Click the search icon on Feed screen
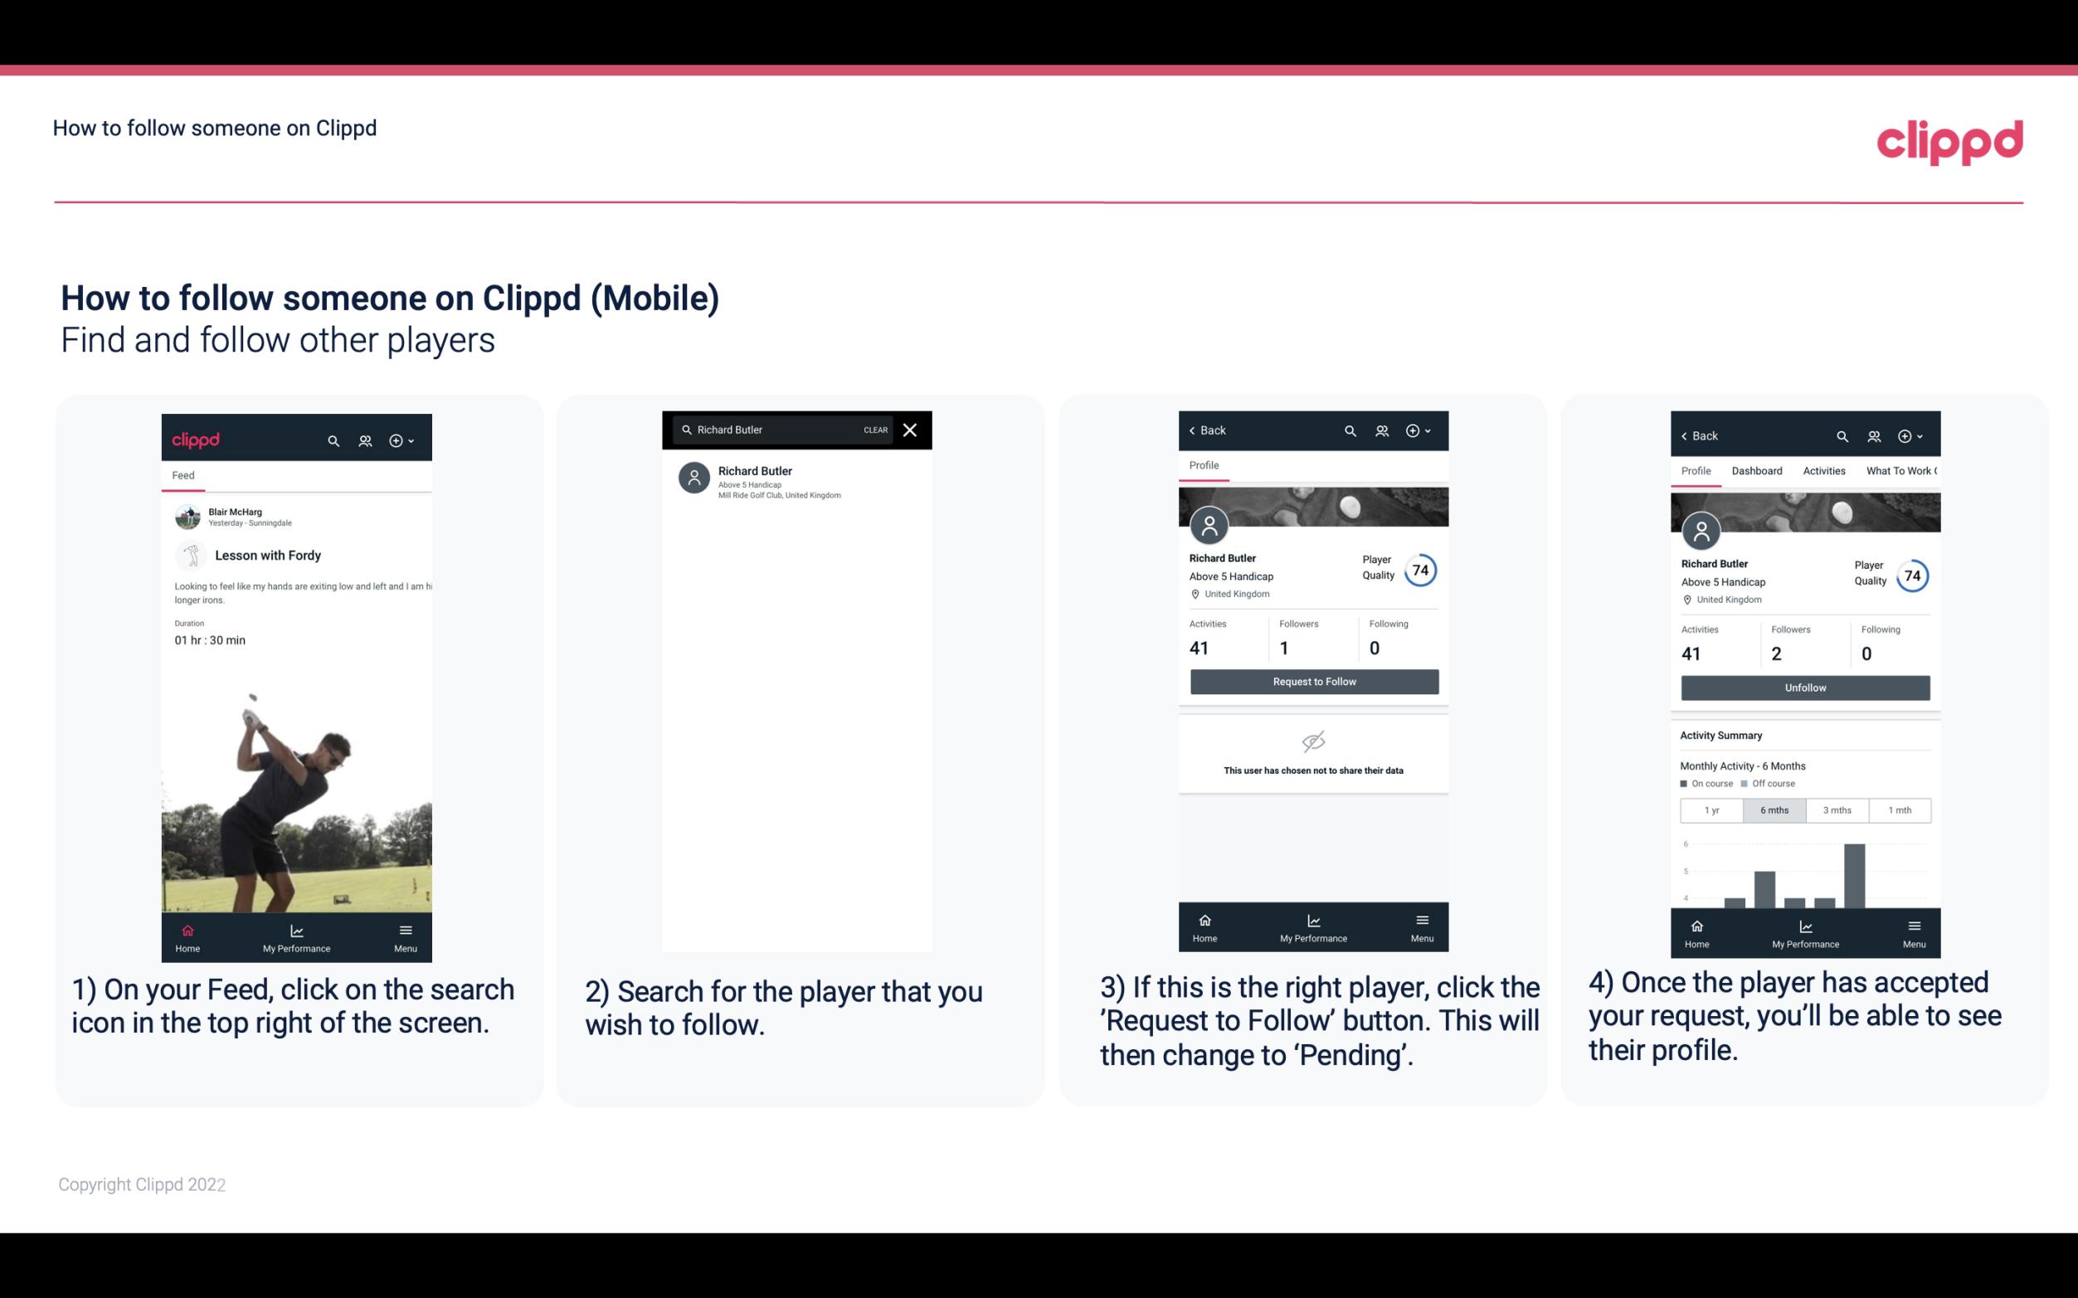2078x1298 pixels. [332, 440]
